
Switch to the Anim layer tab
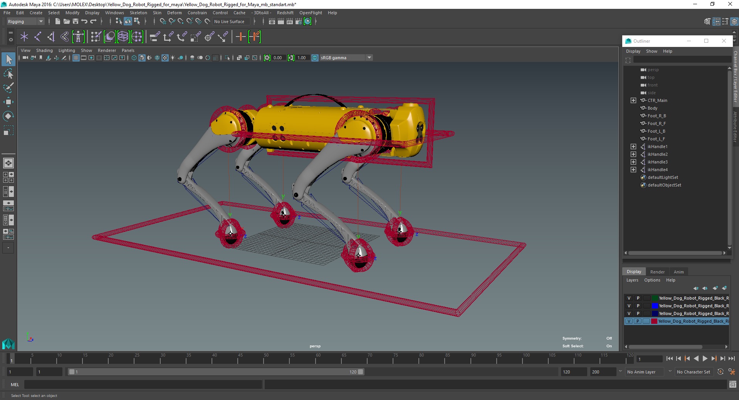[679, 272]
